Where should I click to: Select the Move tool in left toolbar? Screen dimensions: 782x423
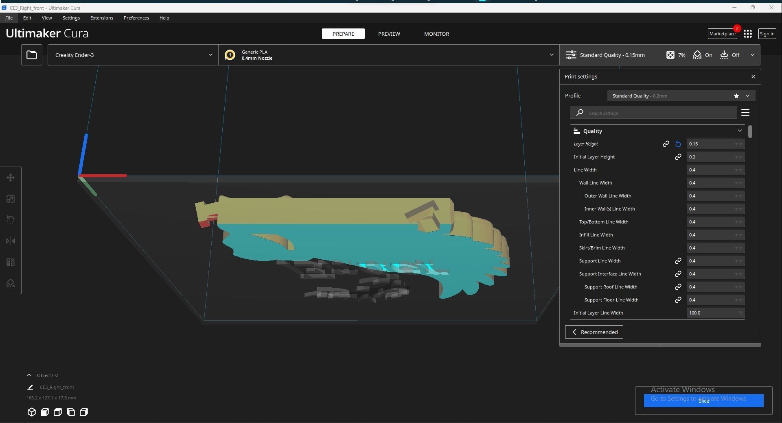(11, 178)
